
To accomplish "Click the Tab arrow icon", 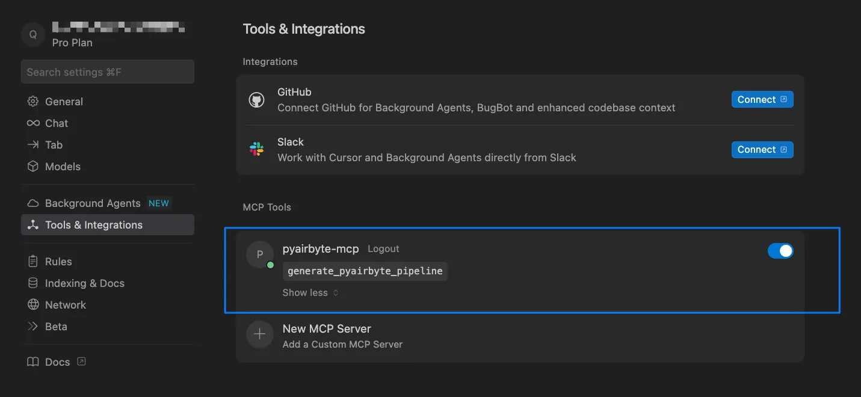I will pos(33,145).
